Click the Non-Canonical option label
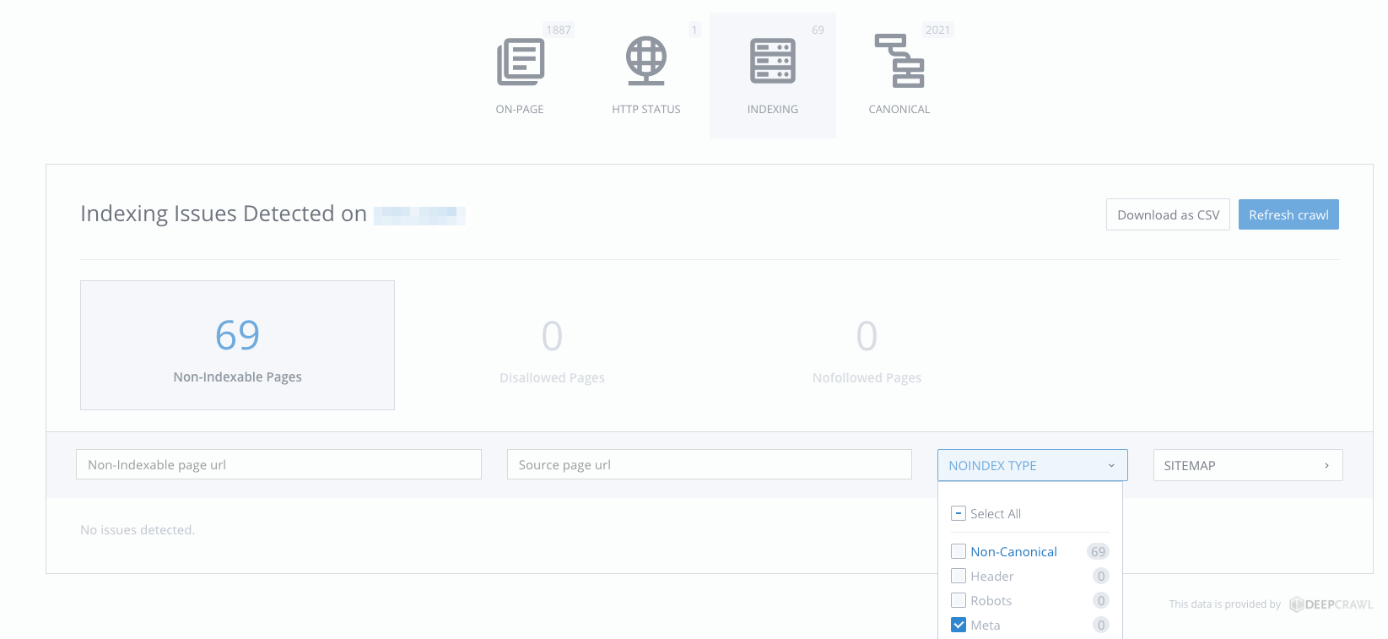The height and width of the screenshot is (639, 1388). click(x=1013, y=551)
